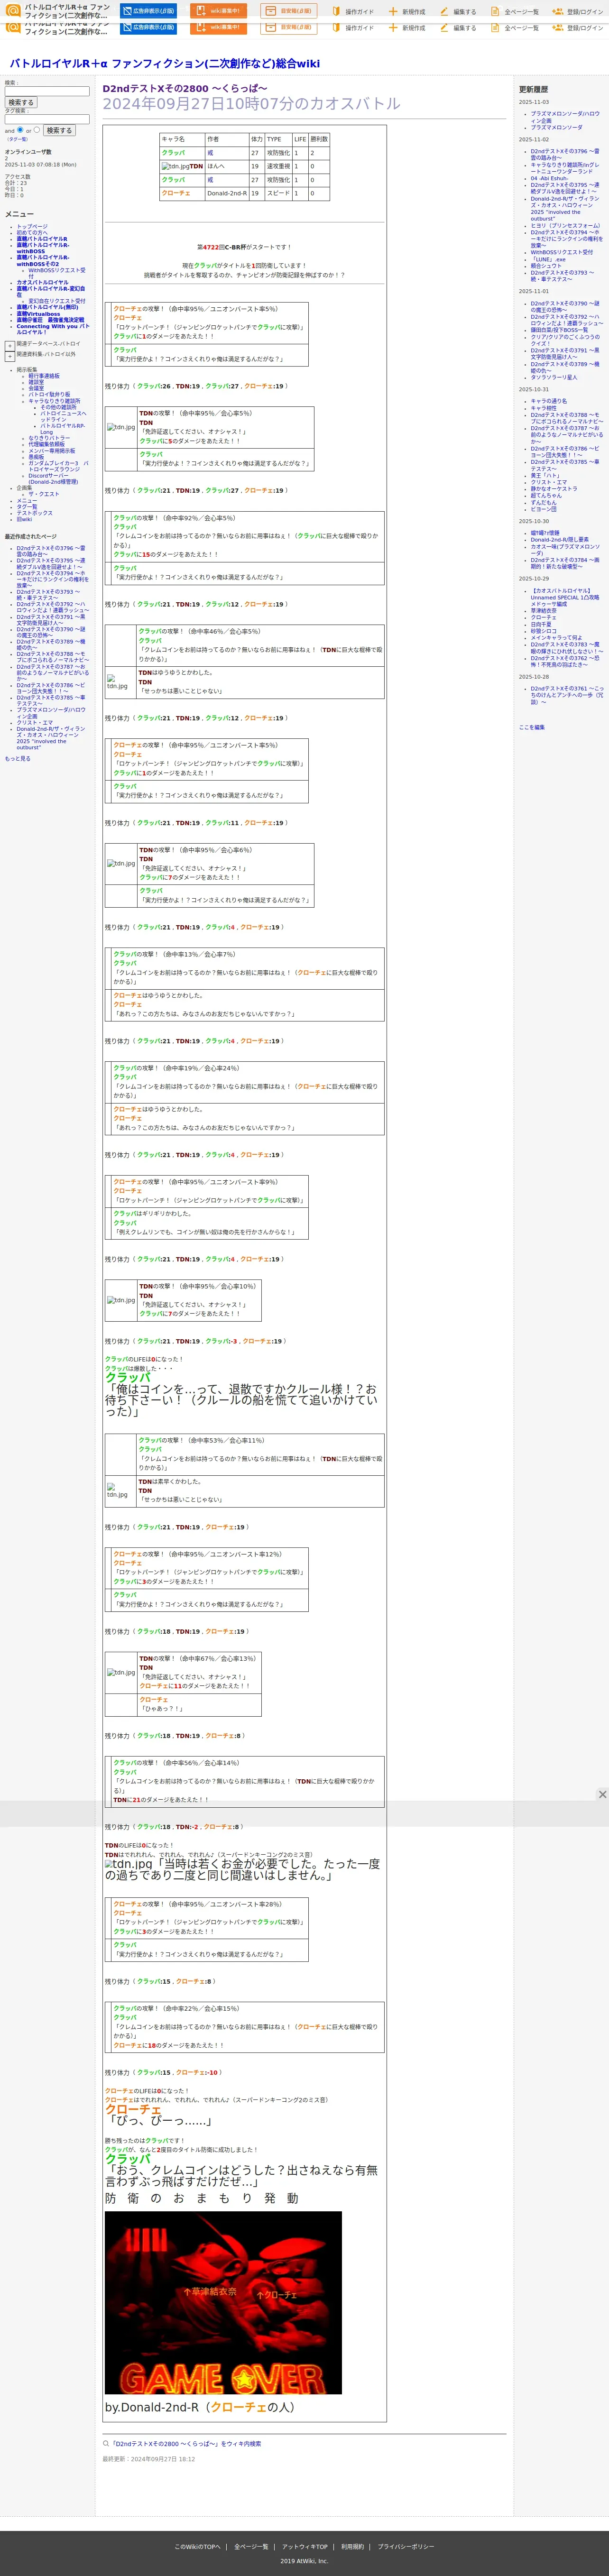Click 速攻重視 cell in character table
Viewport: 609px width, 2576px height.
pyautogui.click(x=278, y=167)
